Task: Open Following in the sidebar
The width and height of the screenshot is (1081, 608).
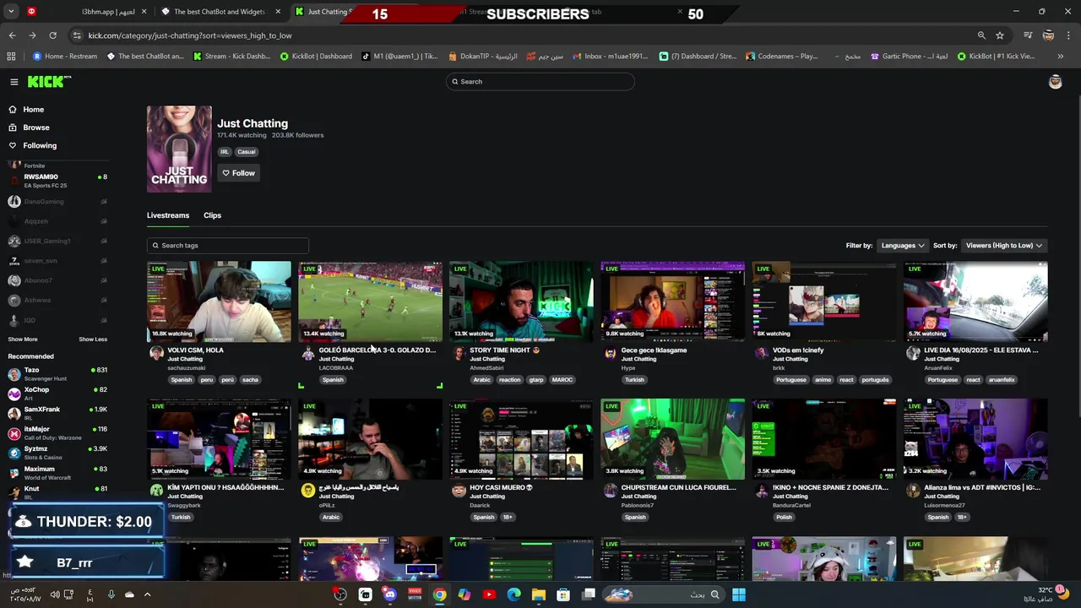Action: pyautogui.click(x=40, y=145)
